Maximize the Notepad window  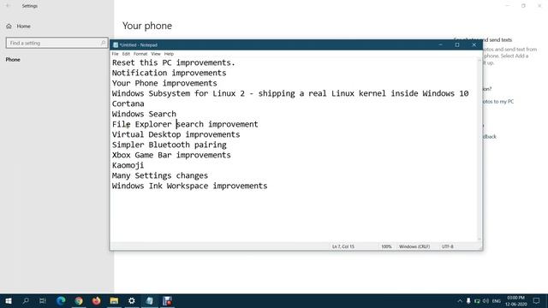pyautogui.click(x=456, y=44)
